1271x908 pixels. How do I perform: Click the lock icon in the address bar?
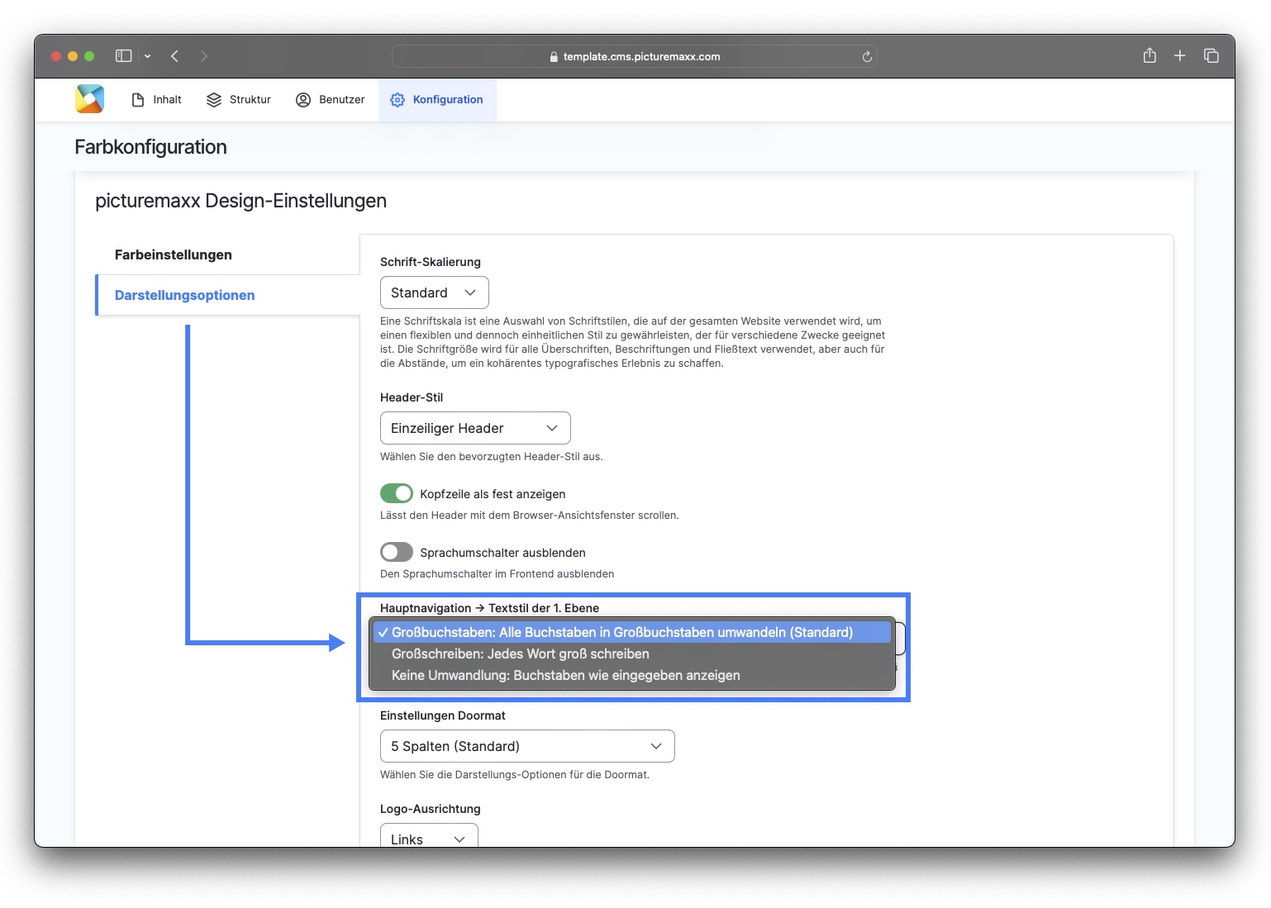click(554, 57)
